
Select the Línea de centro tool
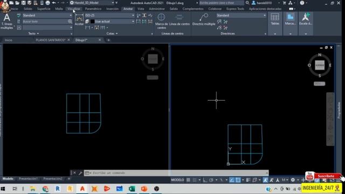click(x=180, y=20)
